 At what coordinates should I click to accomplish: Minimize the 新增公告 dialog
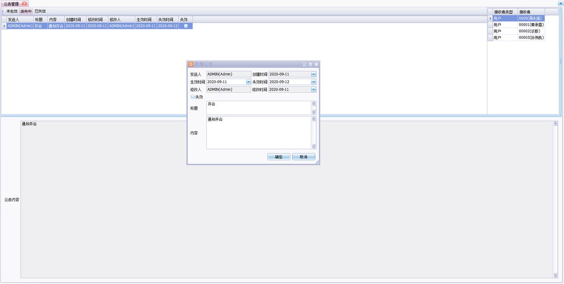click(x=305, y=64)
